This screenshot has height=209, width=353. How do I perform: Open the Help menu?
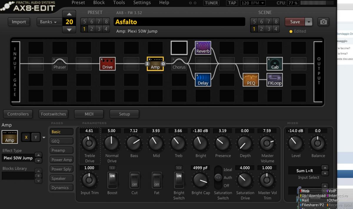pyautogui.click(x=164, y=3)
